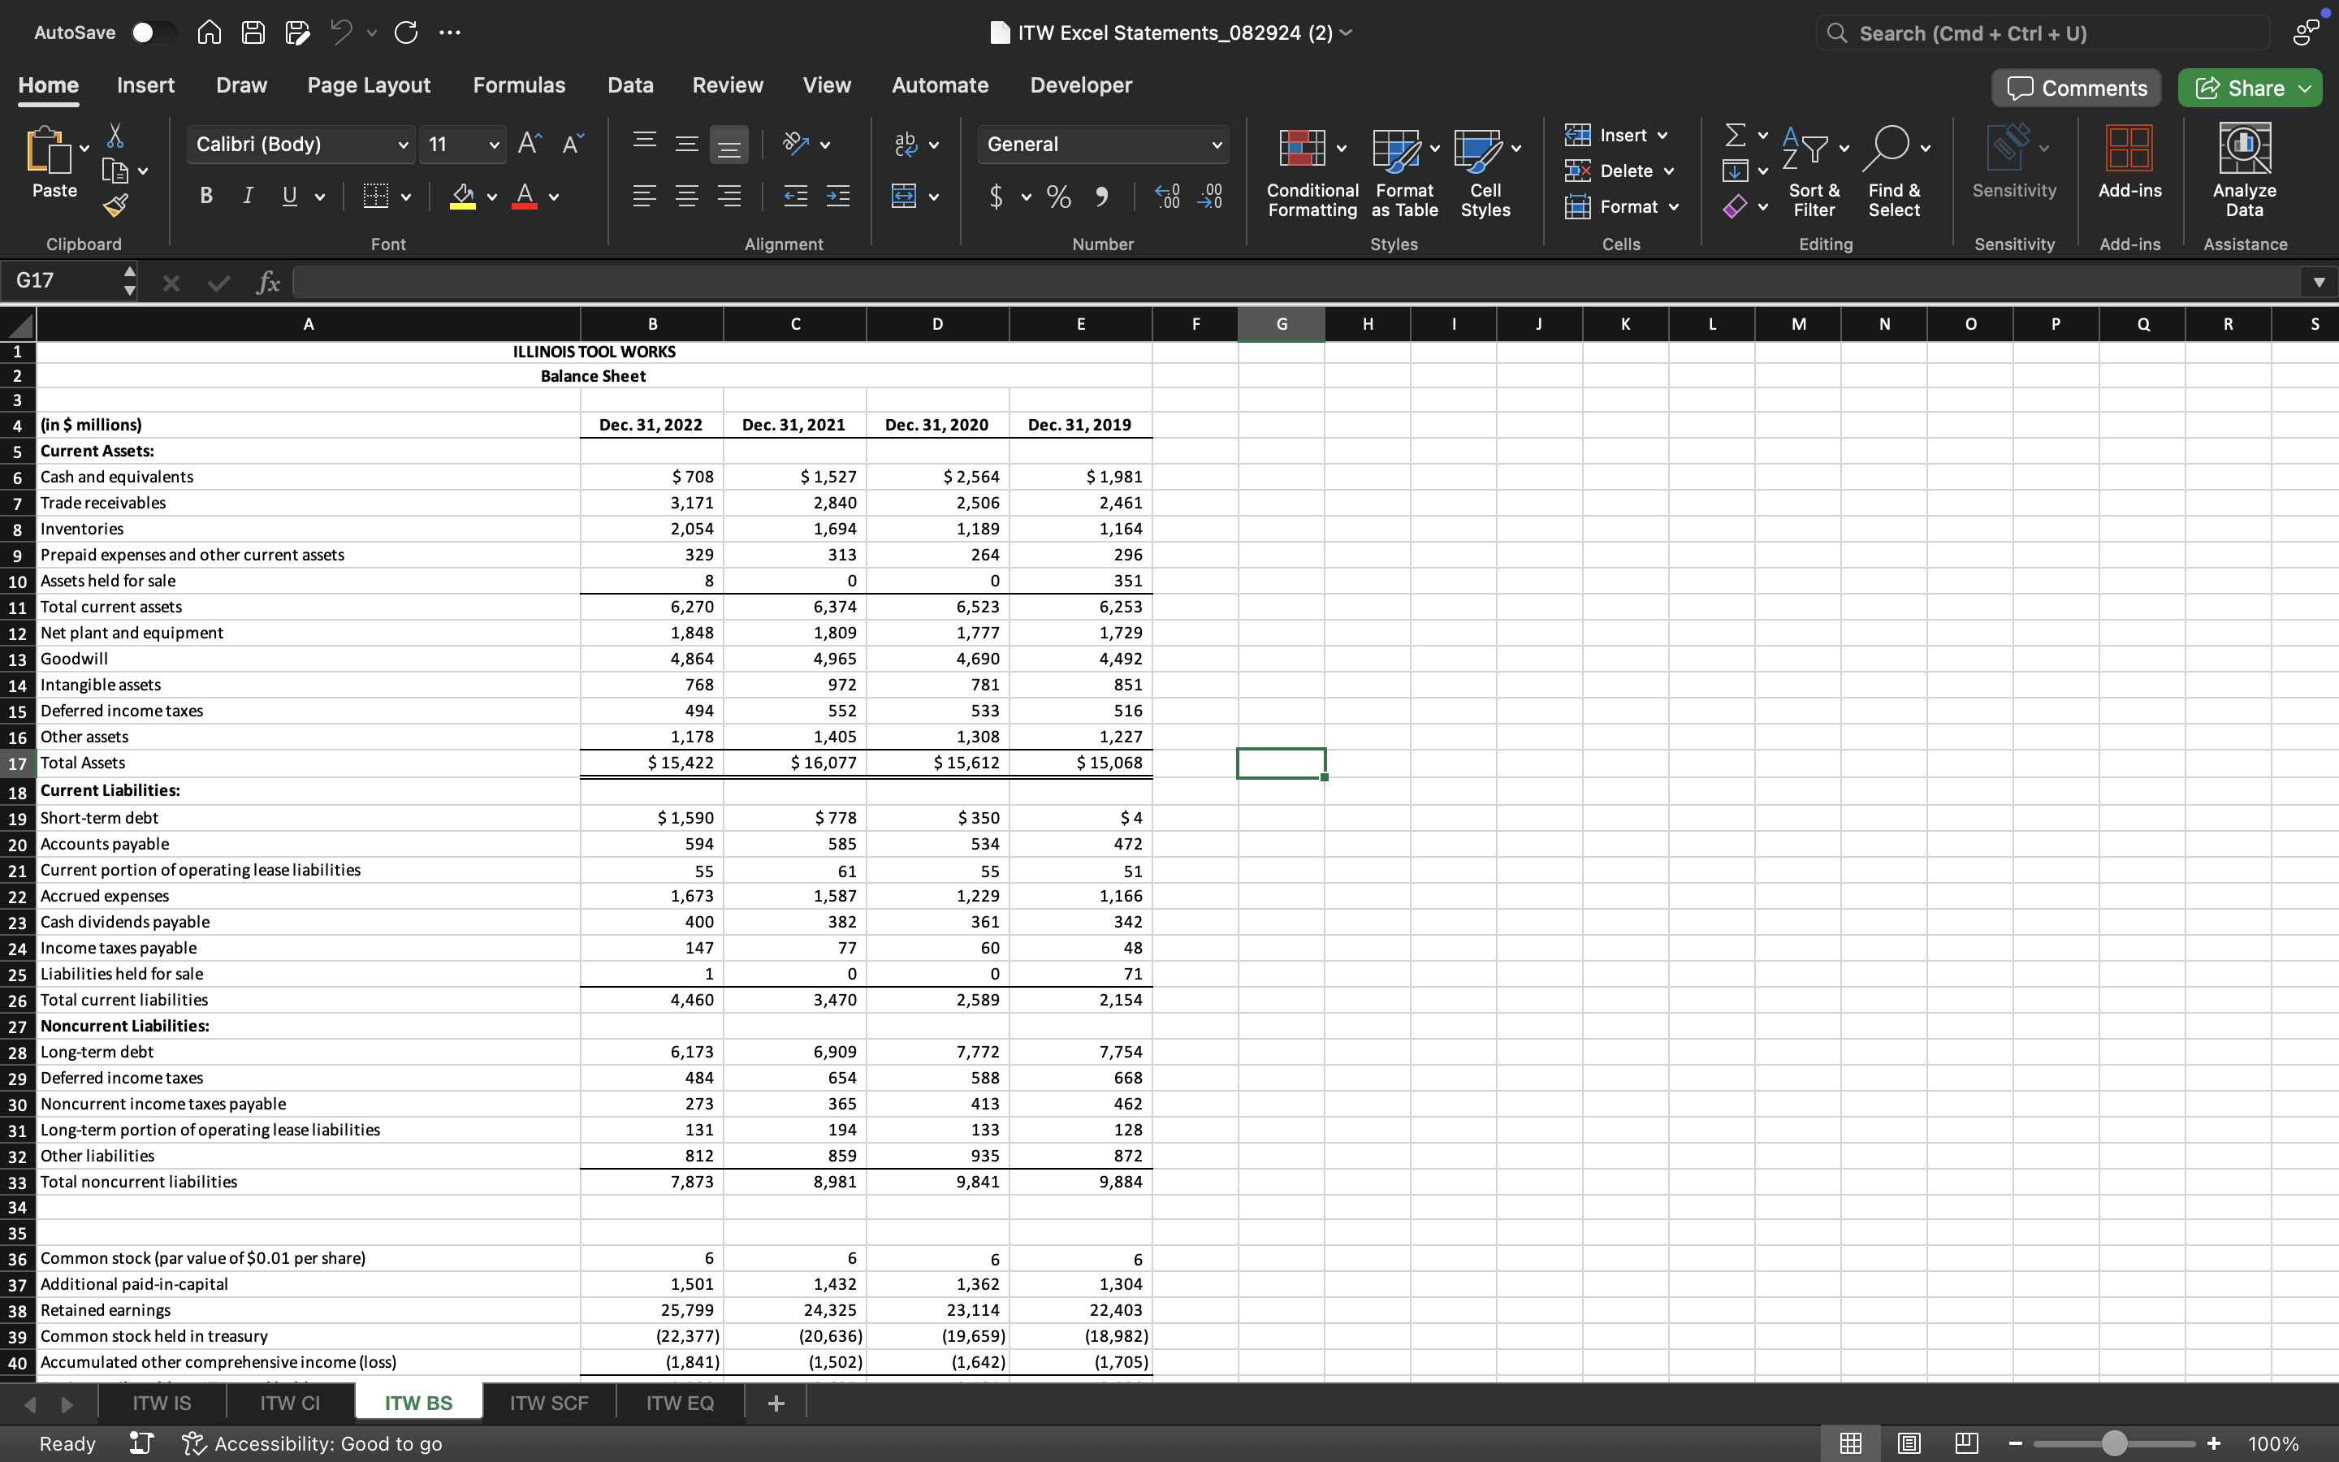
Task: Open the ITW SCF sheet tab
Action: 549,1402
